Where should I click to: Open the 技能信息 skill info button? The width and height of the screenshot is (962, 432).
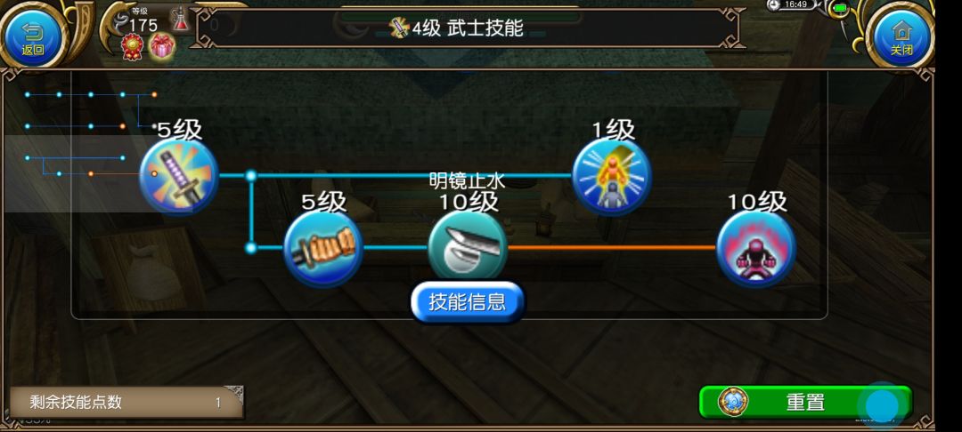tap(468, 301)
